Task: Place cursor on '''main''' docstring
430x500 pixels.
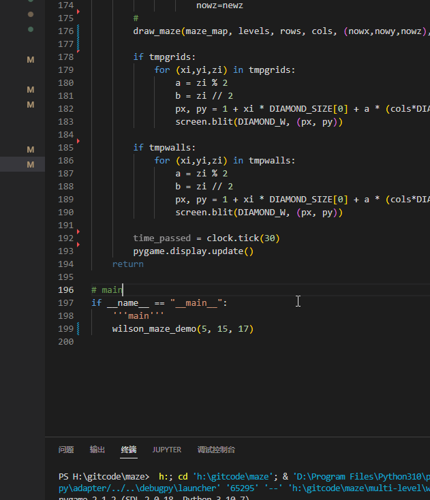Action: (138, 315)
